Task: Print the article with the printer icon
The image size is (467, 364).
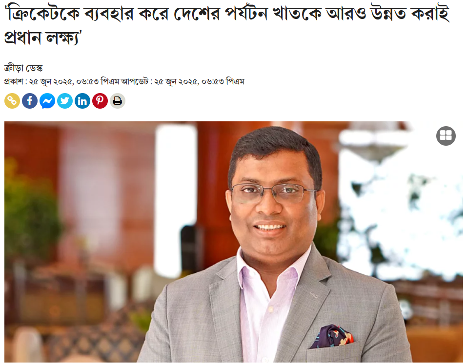Action: coord(118,101)
